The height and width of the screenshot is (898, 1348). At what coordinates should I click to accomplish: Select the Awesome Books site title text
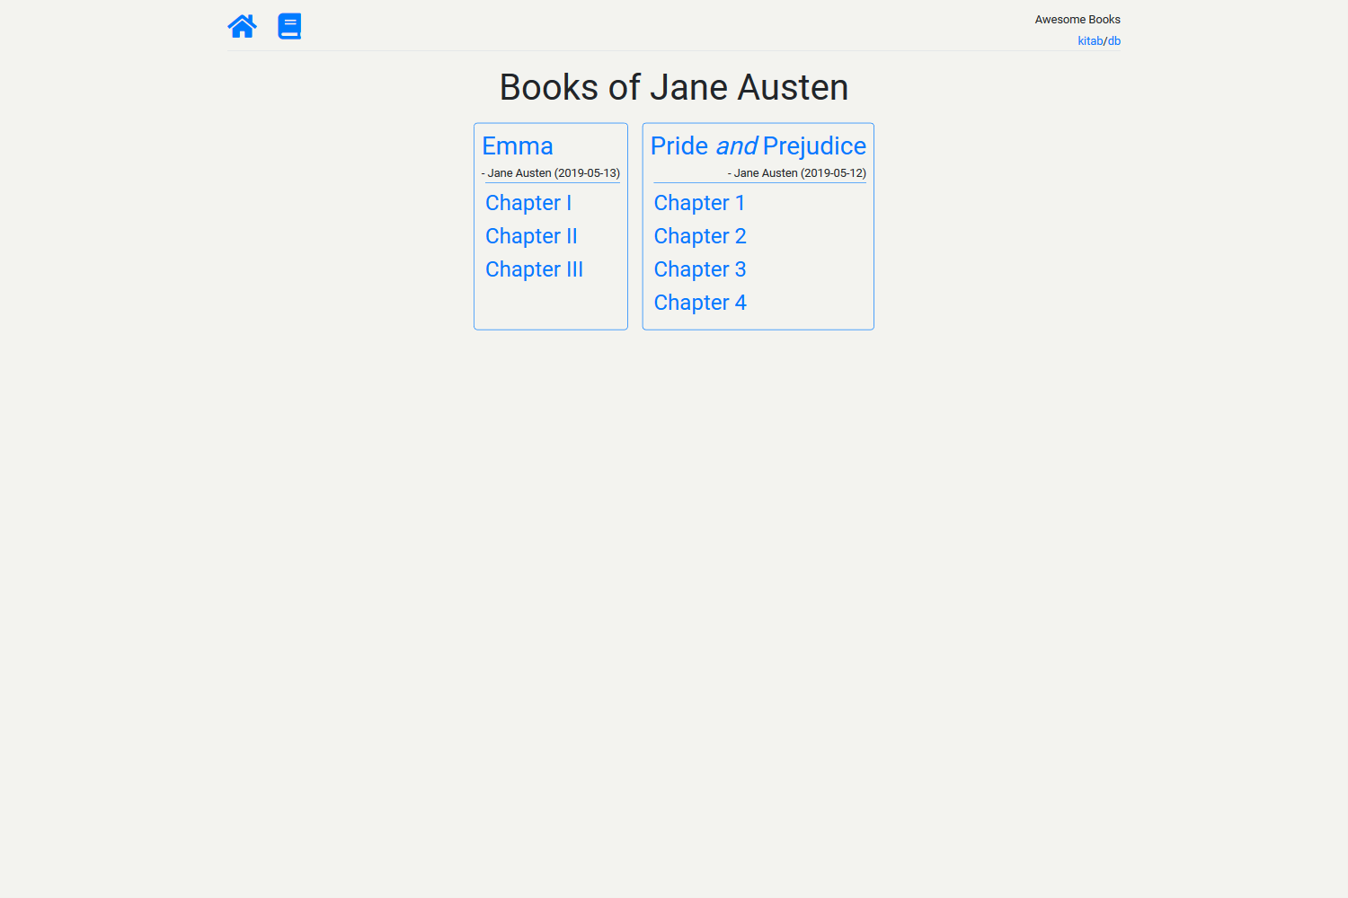click(1078, 20)
